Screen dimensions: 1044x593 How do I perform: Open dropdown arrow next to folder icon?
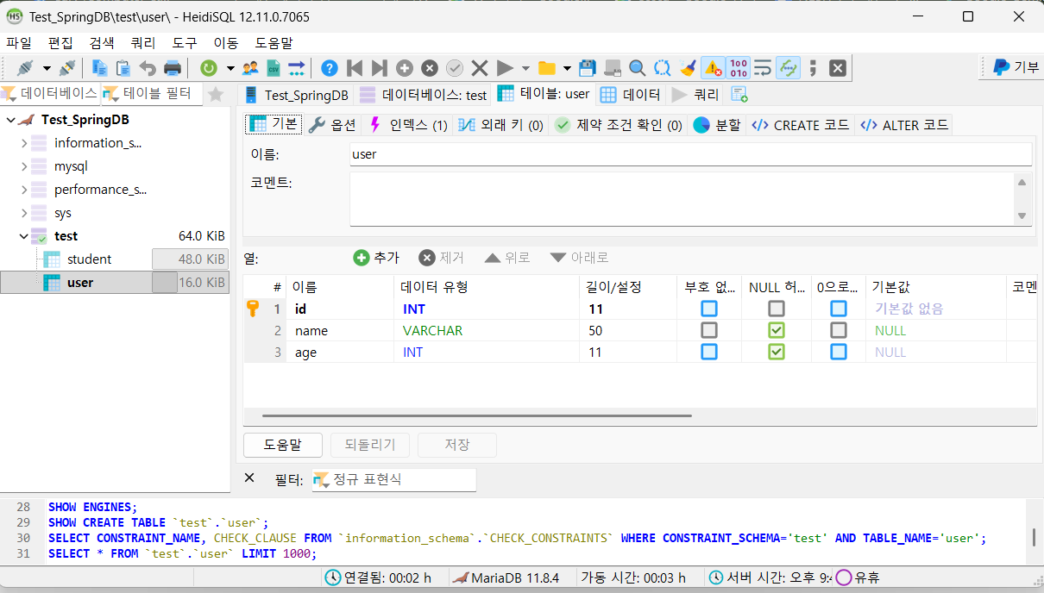pos(567,68)
